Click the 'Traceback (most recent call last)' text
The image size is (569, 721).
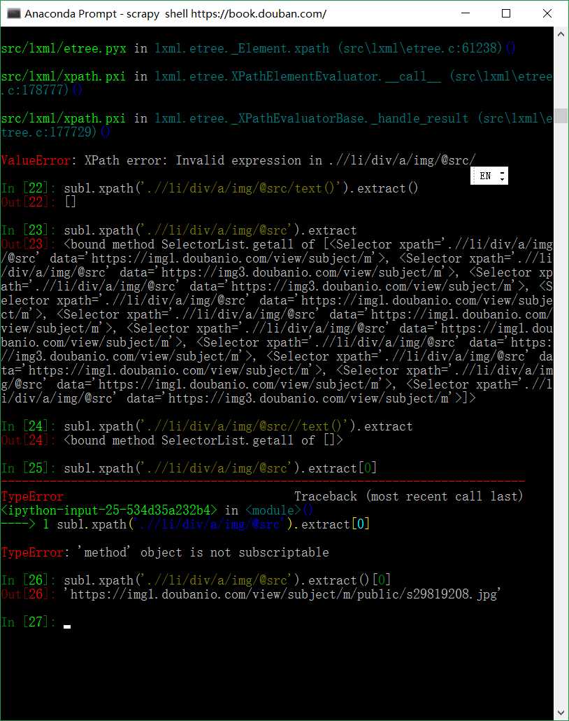[409, 496]
